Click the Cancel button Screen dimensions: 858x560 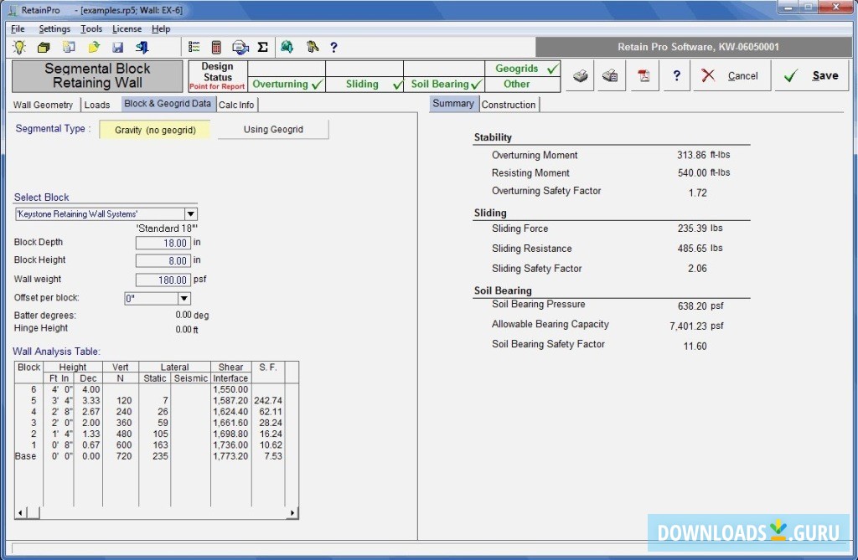pos(732,75)
